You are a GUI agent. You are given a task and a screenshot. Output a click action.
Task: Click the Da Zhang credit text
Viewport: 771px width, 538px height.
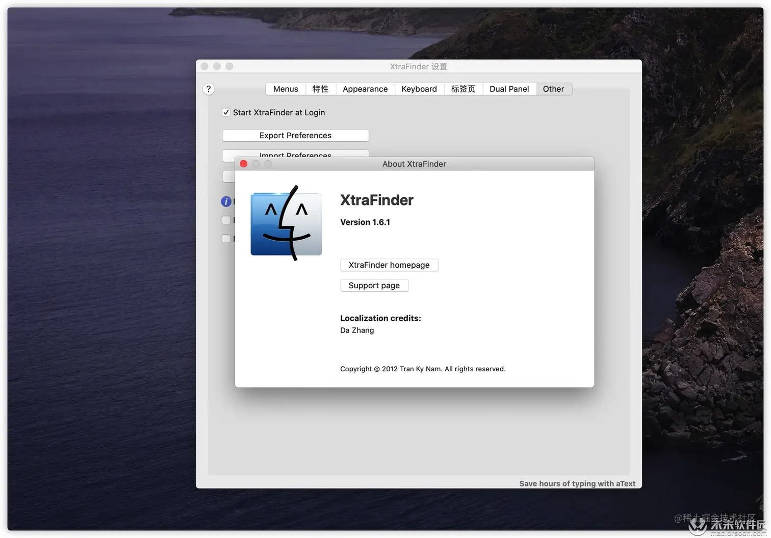pos(357,330)
